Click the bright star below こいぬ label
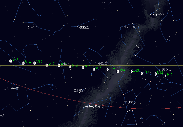183x127 pixels. point(79,92)
